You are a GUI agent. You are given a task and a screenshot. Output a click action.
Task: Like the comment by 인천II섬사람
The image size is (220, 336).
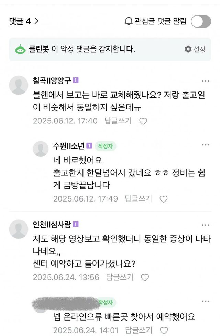145,277
